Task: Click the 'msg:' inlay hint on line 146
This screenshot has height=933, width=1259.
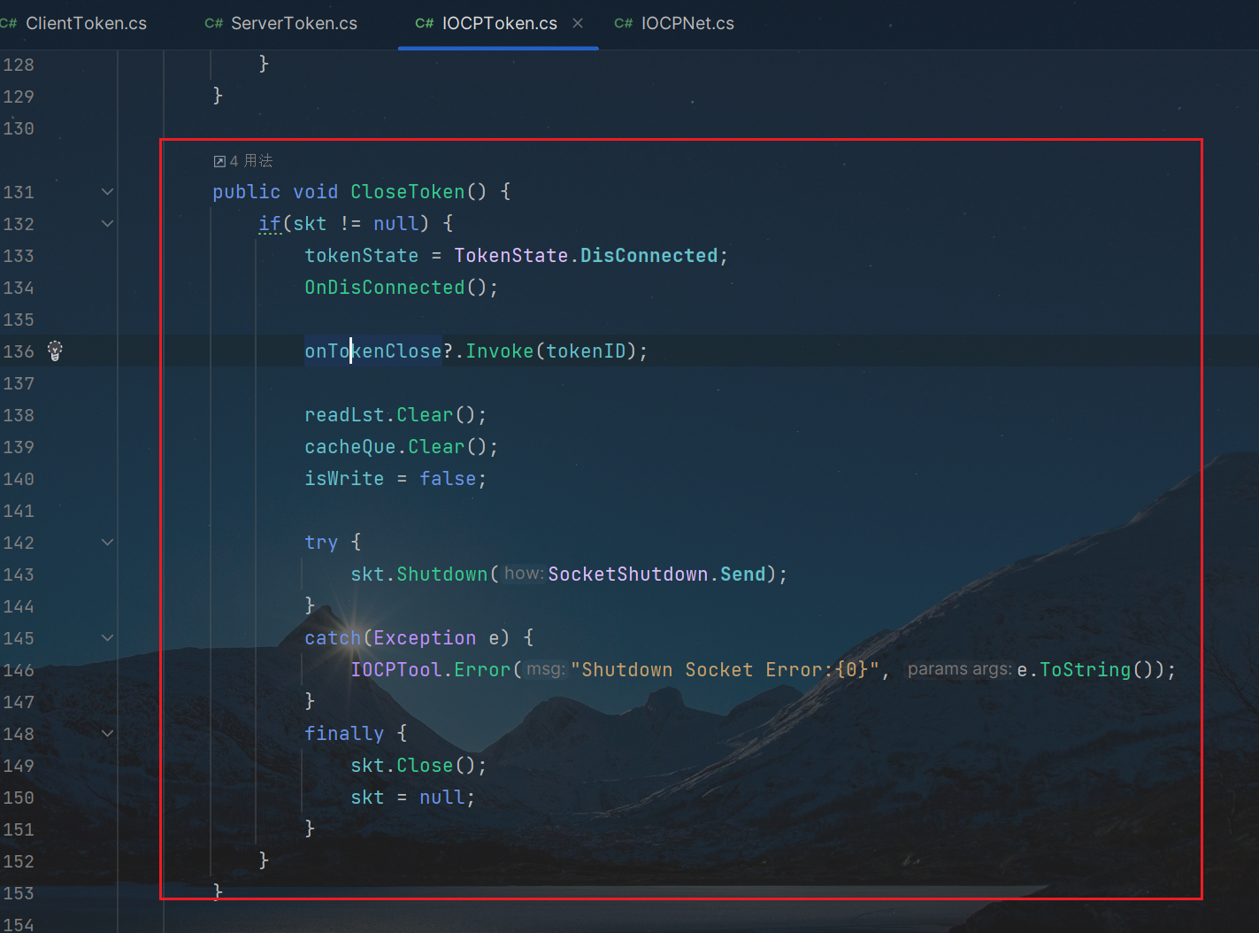Action: click(x=546, y=669)
